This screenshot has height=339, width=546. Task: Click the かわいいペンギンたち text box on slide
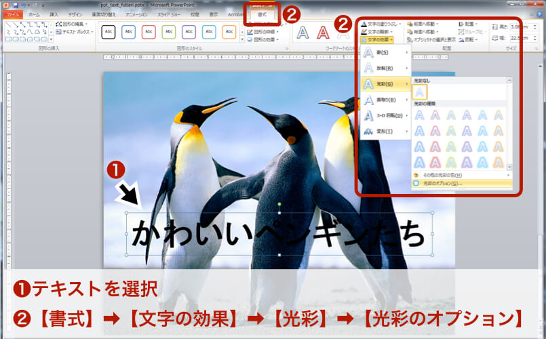279,234
